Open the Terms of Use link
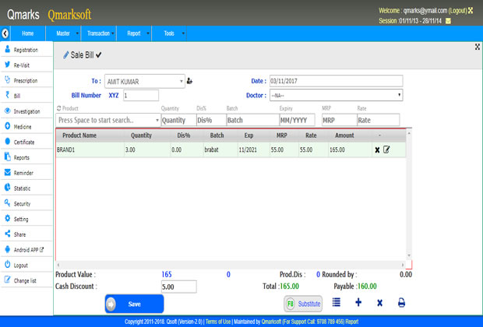483x327 pixels. [x=218, y=322]
